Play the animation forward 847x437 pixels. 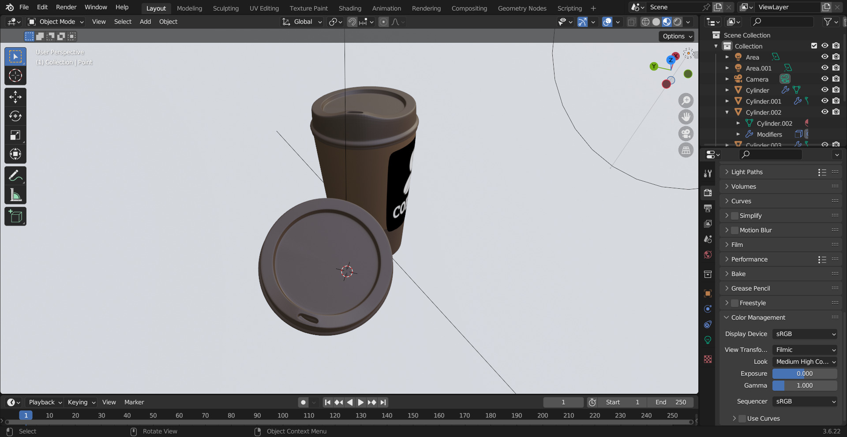click(x=360, y=402)
